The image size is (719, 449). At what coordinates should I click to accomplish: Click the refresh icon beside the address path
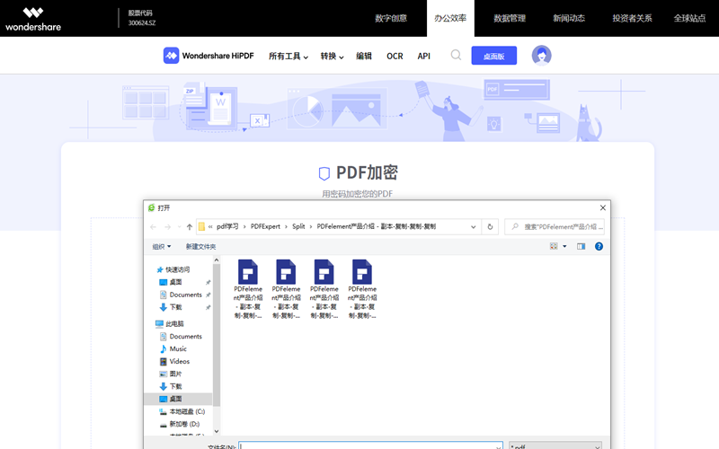click(490, 227)
